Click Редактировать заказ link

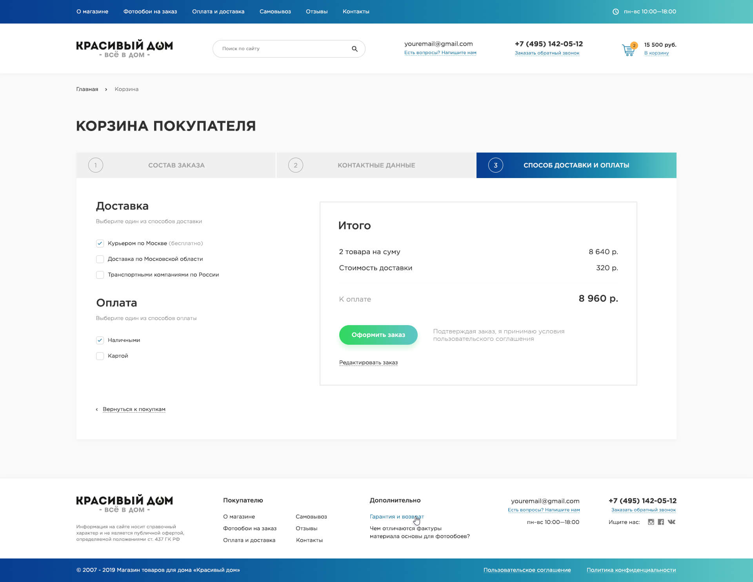click(x=368, y=363)
